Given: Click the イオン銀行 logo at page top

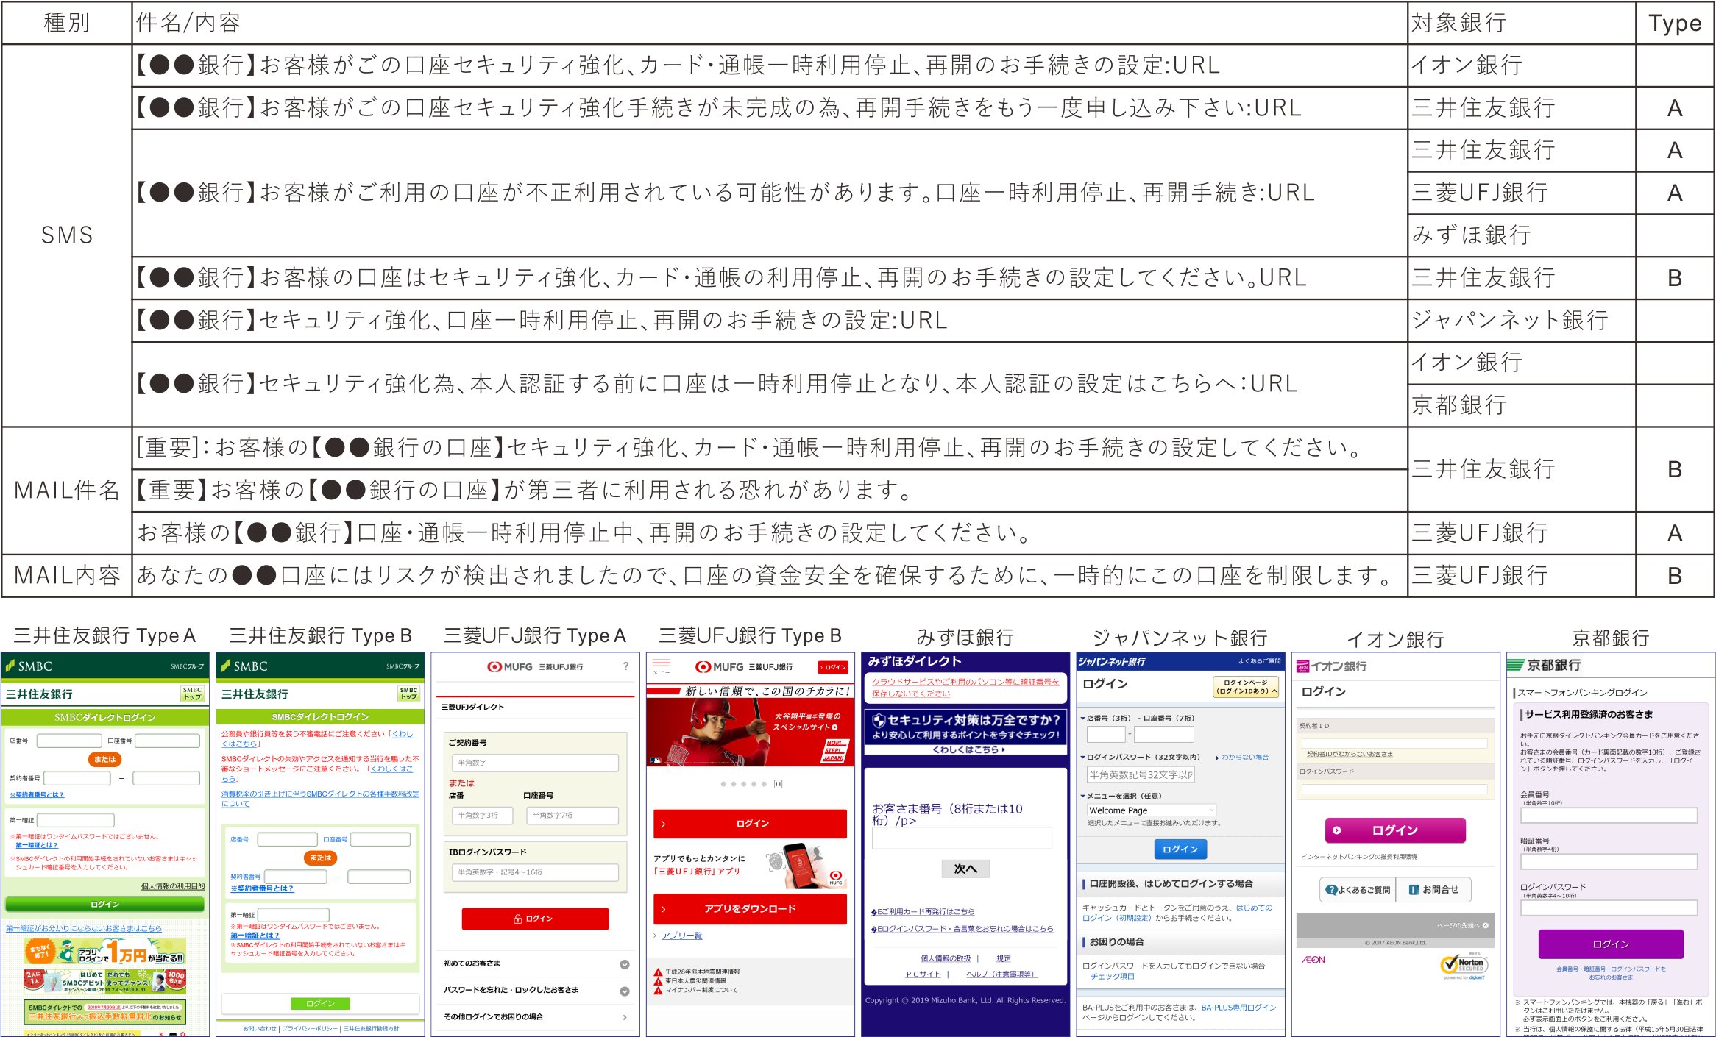Looking at the screenshot, I should pyautogui.click(x=1331, y=666).
